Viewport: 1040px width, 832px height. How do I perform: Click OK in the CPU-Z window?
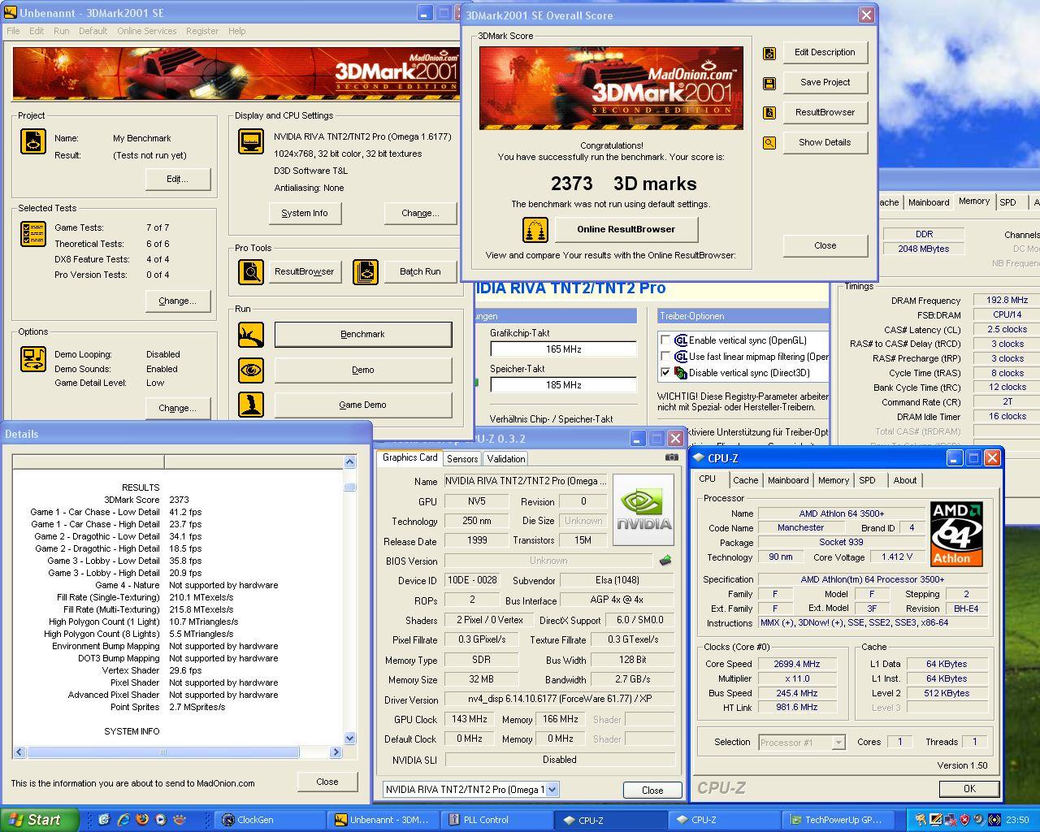[969, 788]
